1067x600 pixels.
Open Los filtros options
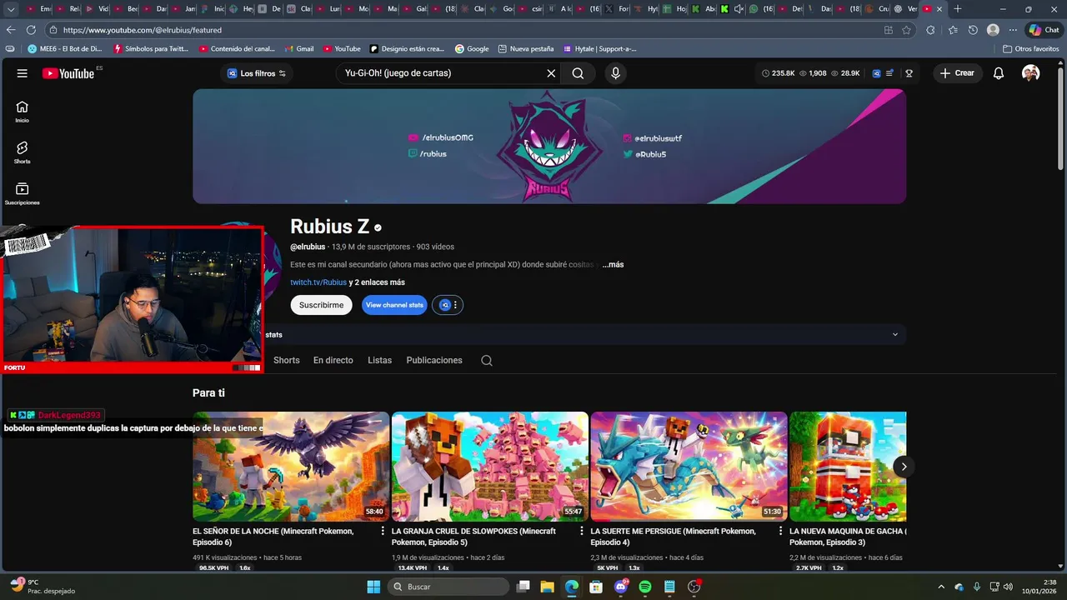(x=257, y=73)
